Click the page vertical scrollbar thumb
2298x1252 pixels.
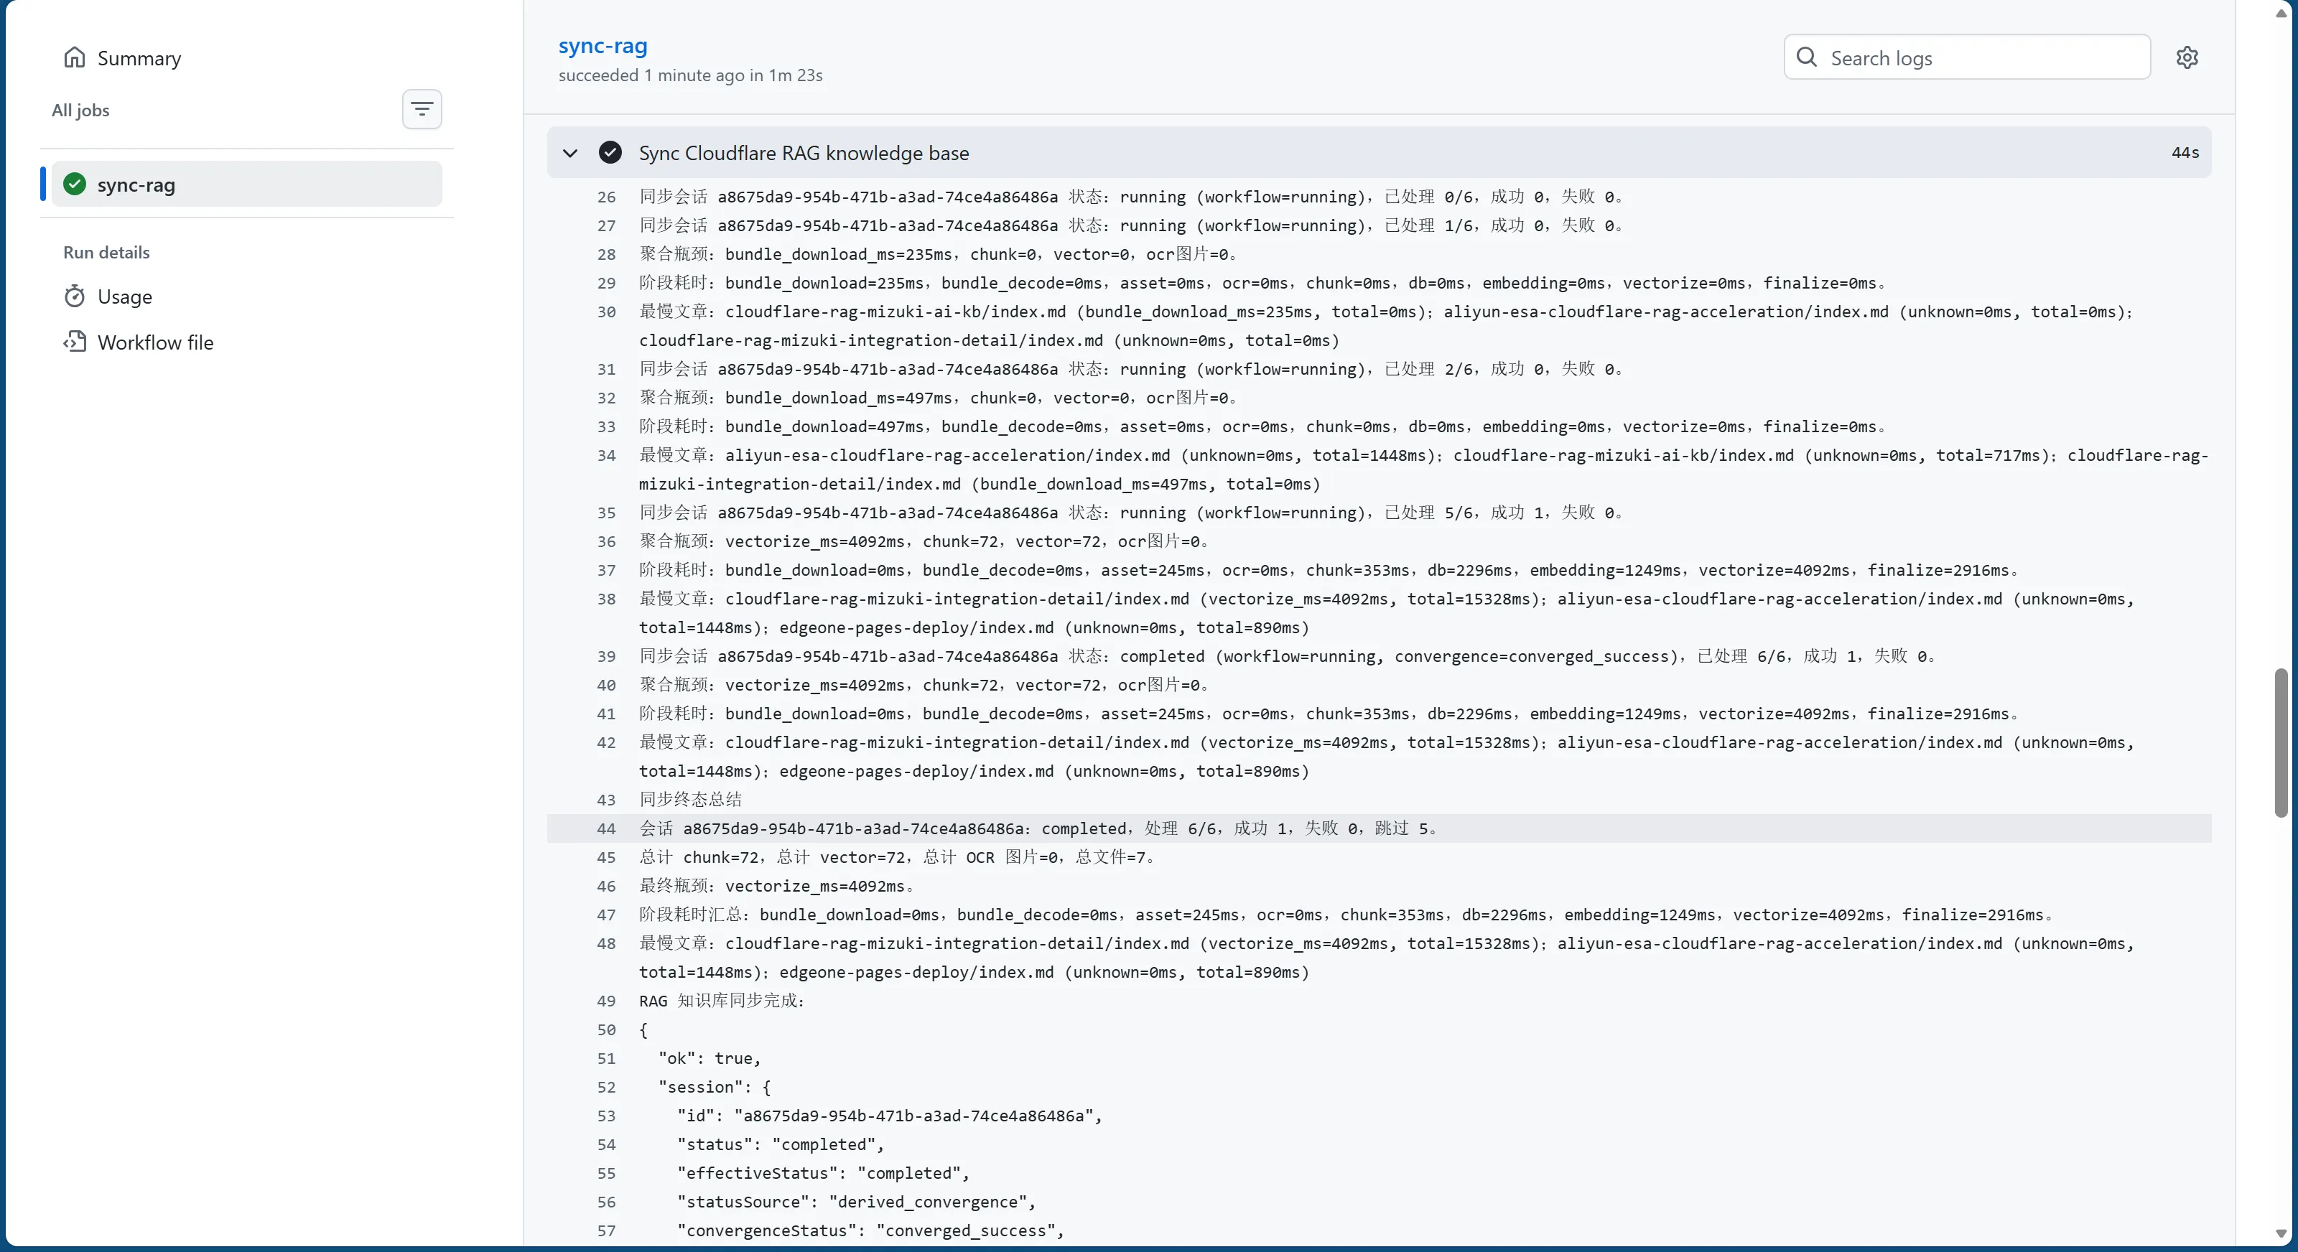2281,742
